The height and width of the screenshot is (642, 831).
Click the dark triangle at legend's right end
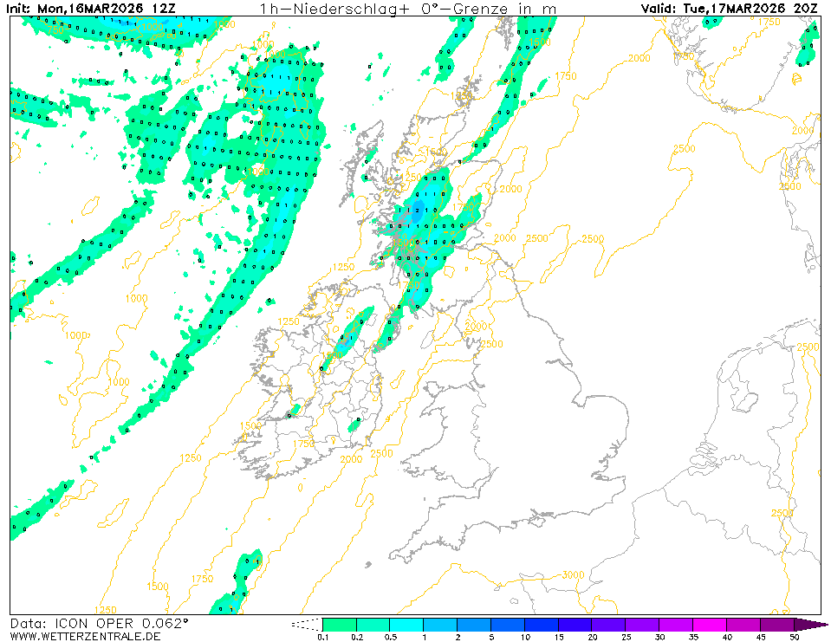pos(809,624)
